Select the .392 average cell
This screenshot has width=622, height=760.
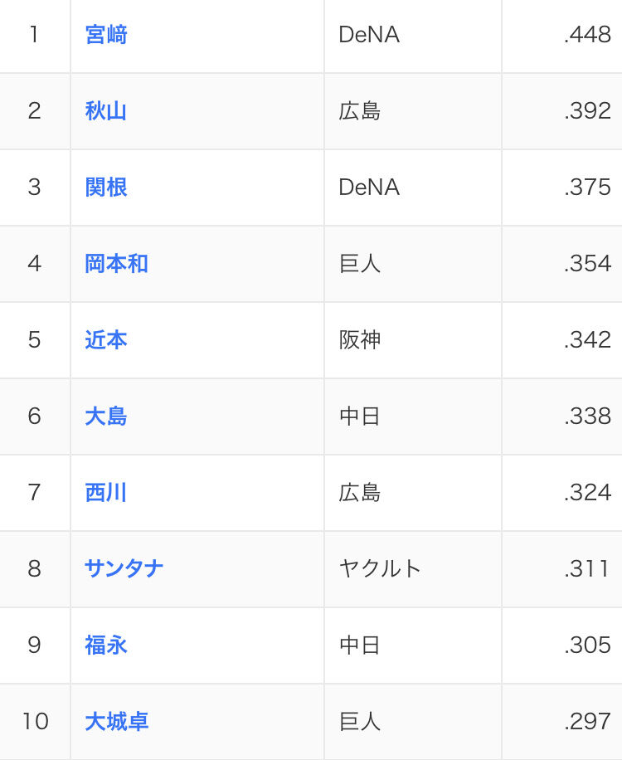click(x=587, y=111)
